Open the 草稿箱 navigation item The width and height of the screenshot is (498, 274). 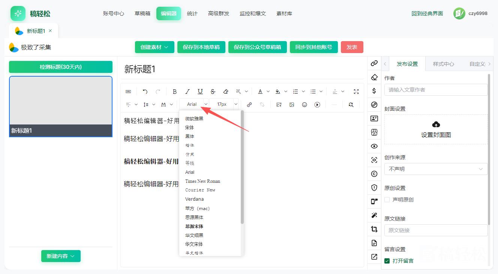142,13
